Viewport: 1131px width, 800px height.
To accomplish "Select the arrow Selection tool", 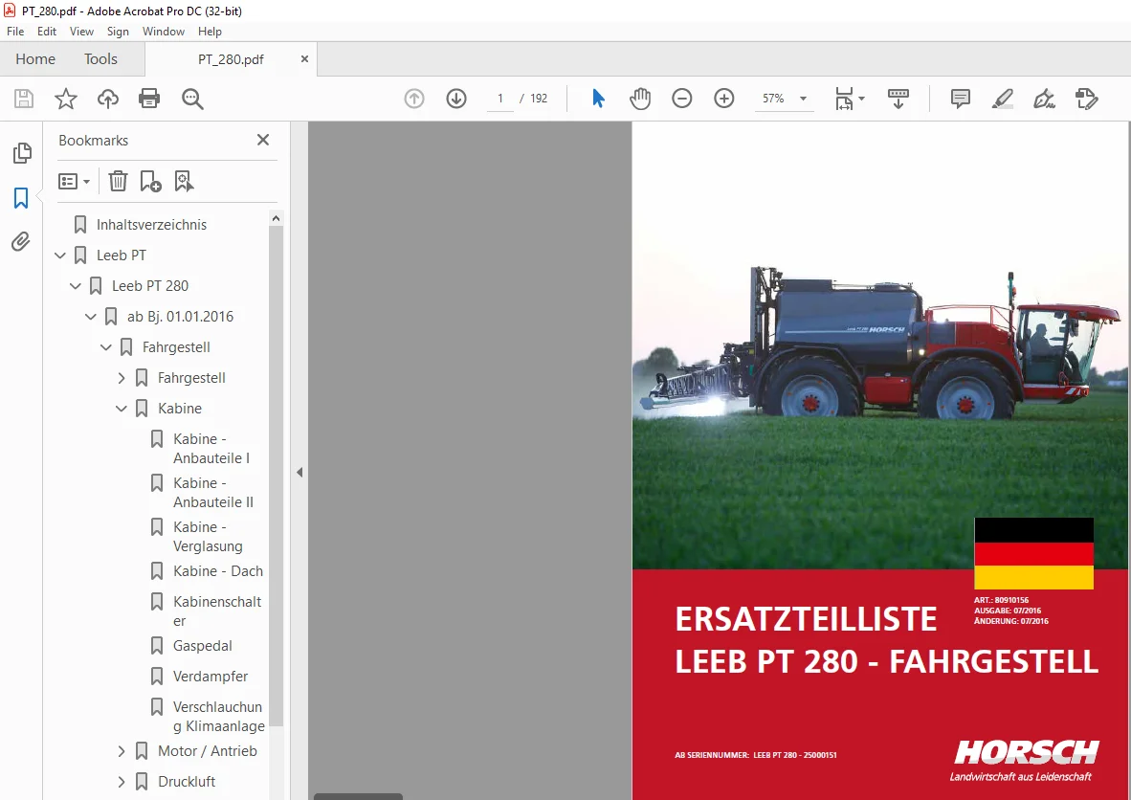I will click(x=598, y=99).
